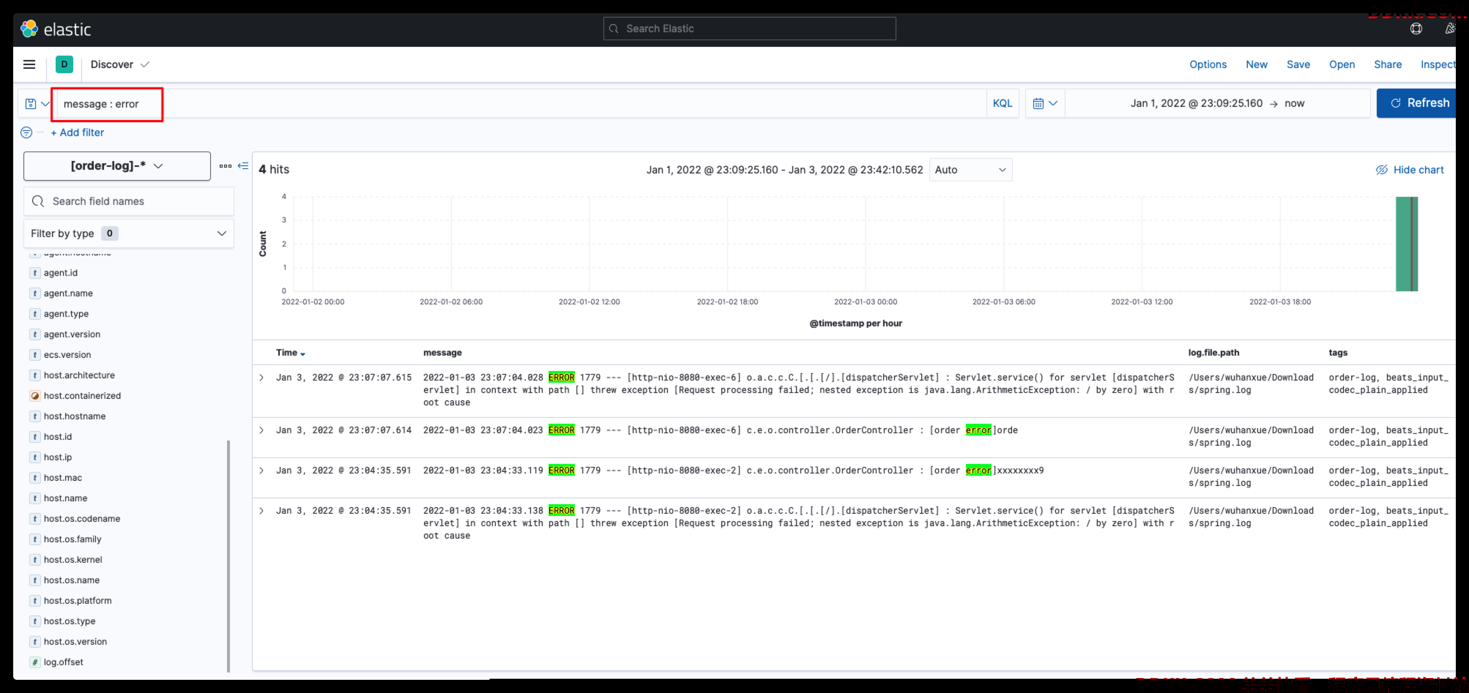Open the hamburger navigation menu
1469x693 pixels.
(29, 64)
